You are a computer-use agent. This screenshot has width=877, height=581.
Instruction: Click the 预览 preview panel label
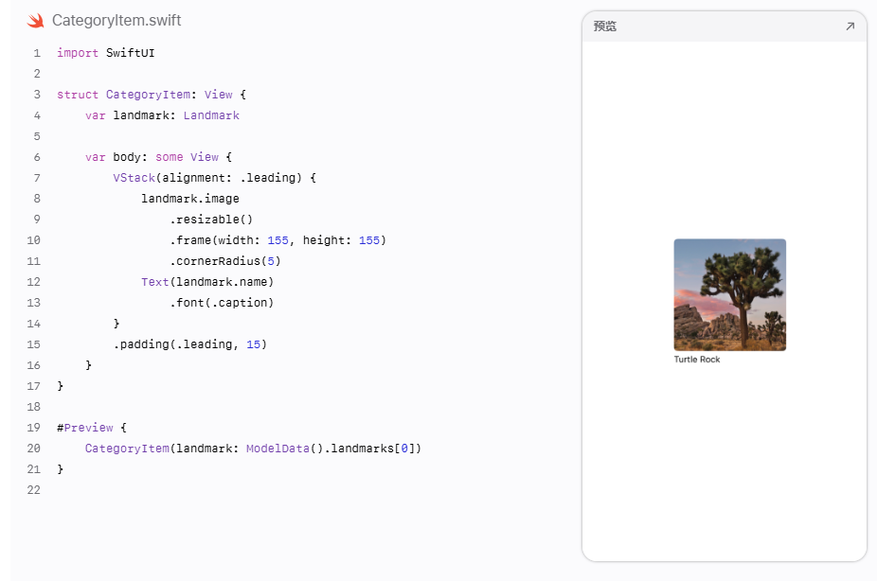point(604,26)
